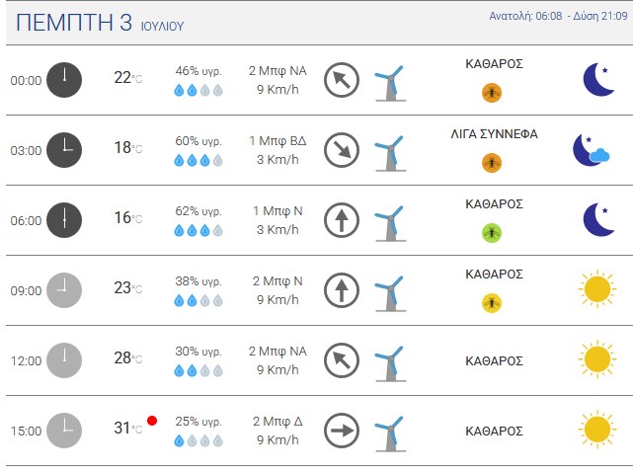The image size is (633, 473).
Task: Click the moon with cloud icon at 03:00
Action: pyautogui.click(x=591, y=150)
